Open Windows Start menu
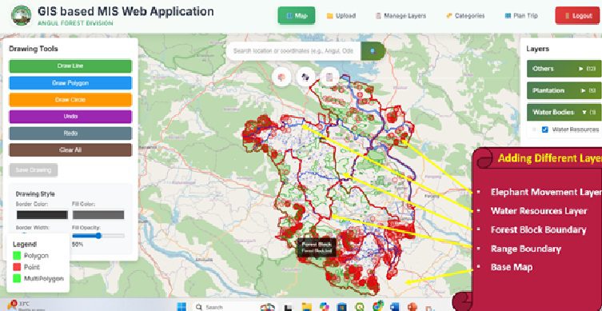The width and height of the screenshot is (602, 311). 181,307
